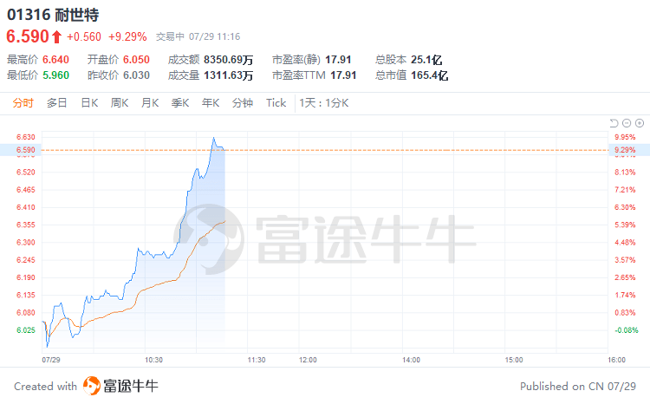Screen dimensions: 650x404
Task: Click the red up arrow beside price 6.590
Action: pyautogui.click(x=57, y=37)
